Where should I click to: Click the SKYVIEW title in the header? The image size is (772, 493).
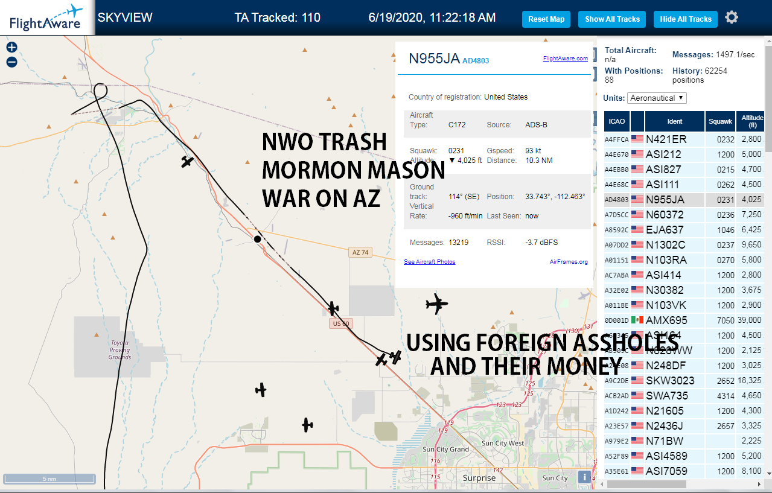(125, 17)
